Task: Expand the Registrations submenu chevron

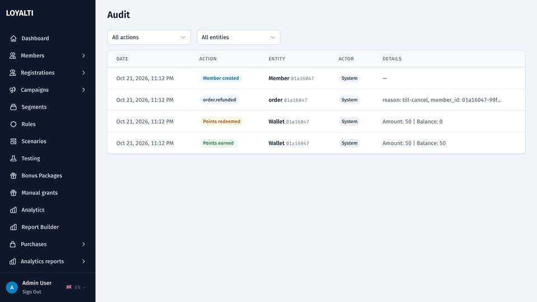Action: point(83,73)
